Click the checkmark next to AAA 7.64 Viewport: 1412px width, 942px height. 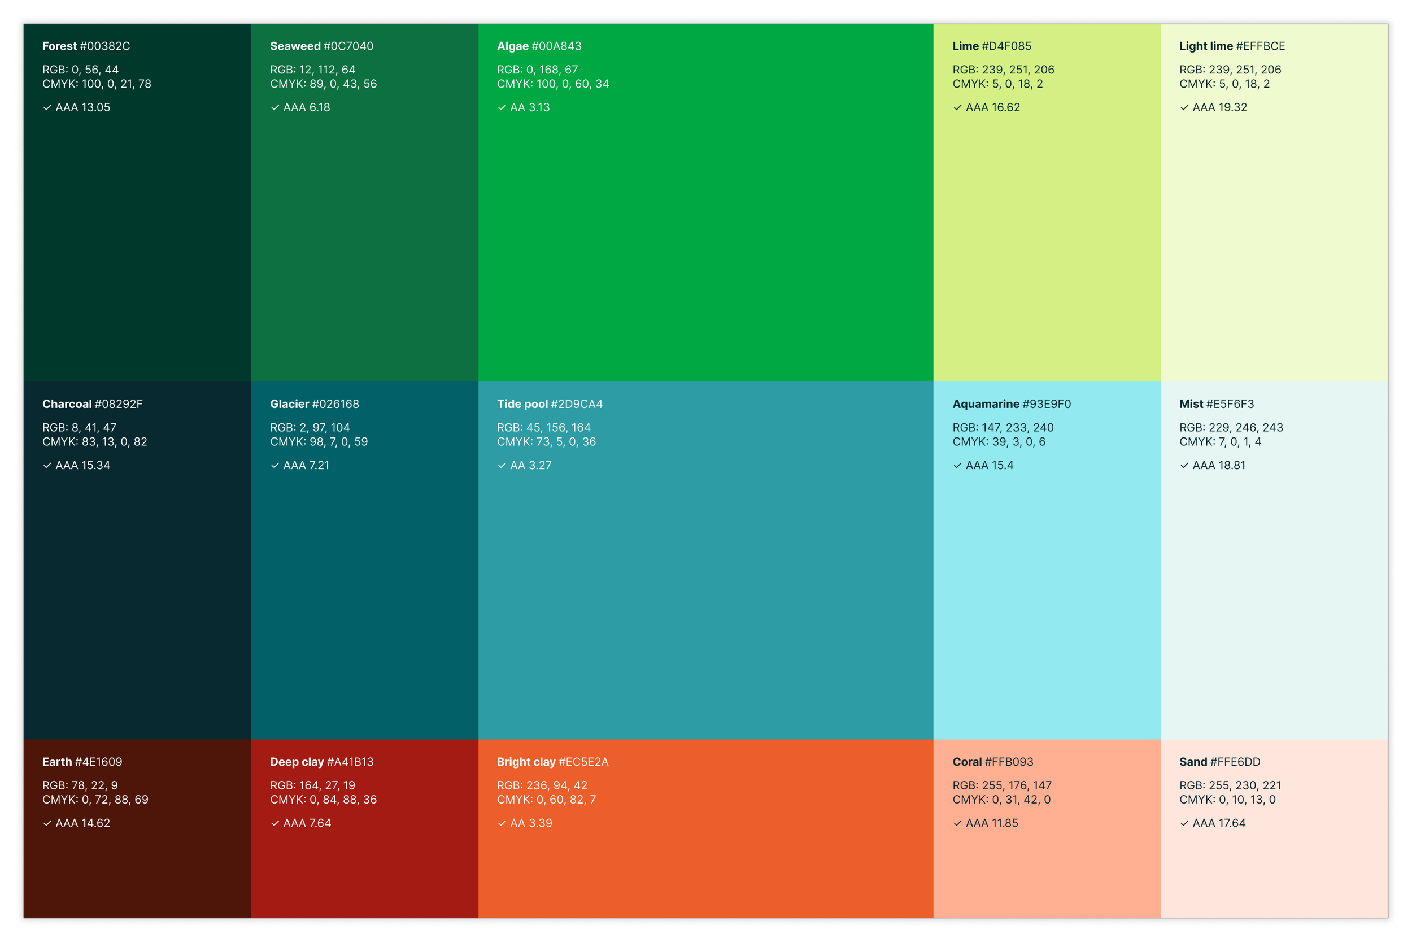click(x=275, y=824)
